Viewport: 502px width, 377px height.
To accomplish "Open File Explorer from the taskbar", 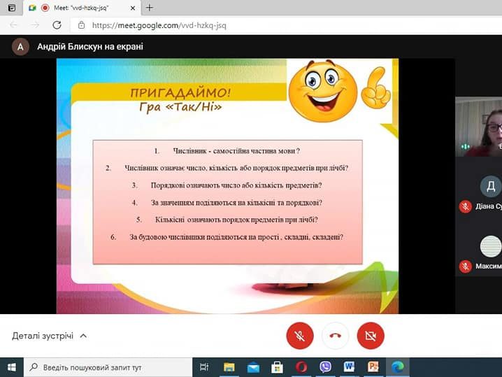I will 229,367.
